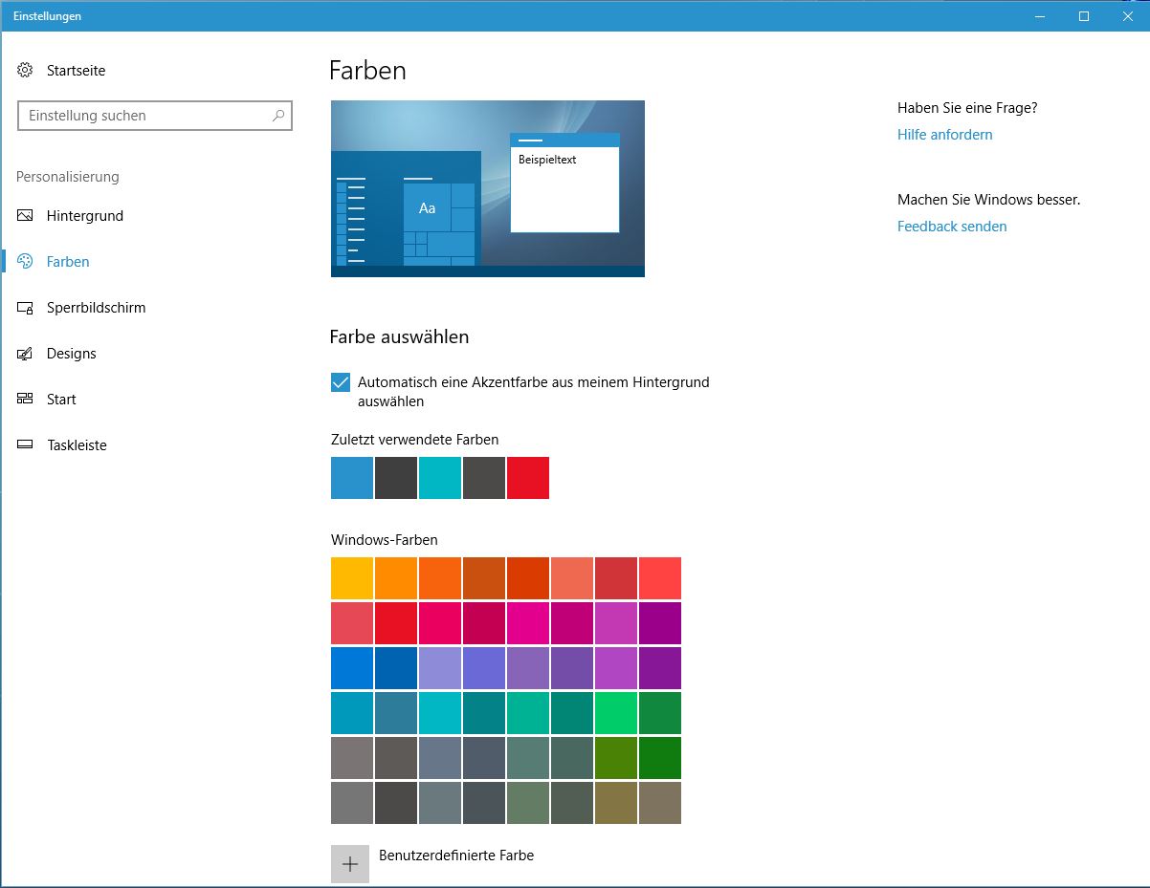Choose the bright light-green swatch in Windows-Farben
This screenshot has height=888, width=1150.
616,713
